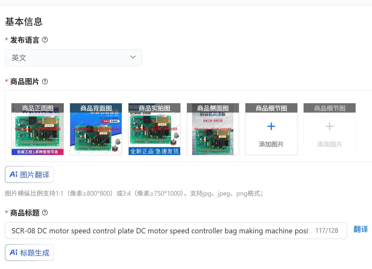
Task: Select the 商品正面图 thumbnail
Action: point(37,129)
